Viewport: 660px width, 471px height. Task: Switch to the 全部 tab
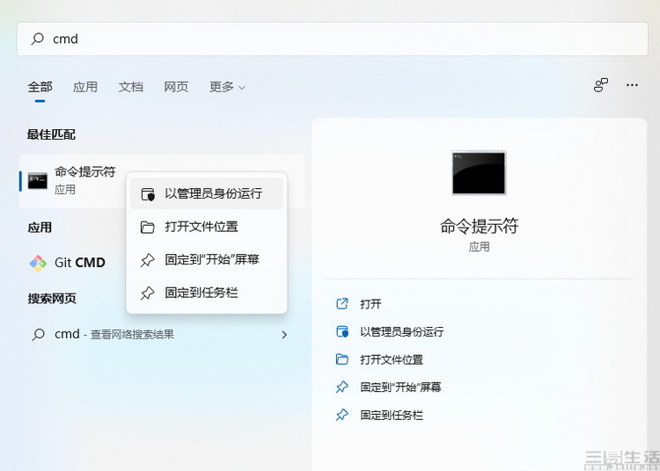[x=40, y=87]
